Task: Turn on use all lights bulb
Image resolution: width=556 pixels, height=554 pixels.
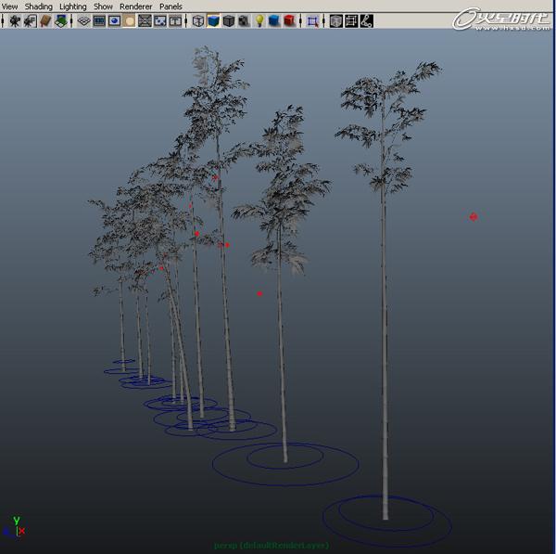Action: tap(259, 20)
